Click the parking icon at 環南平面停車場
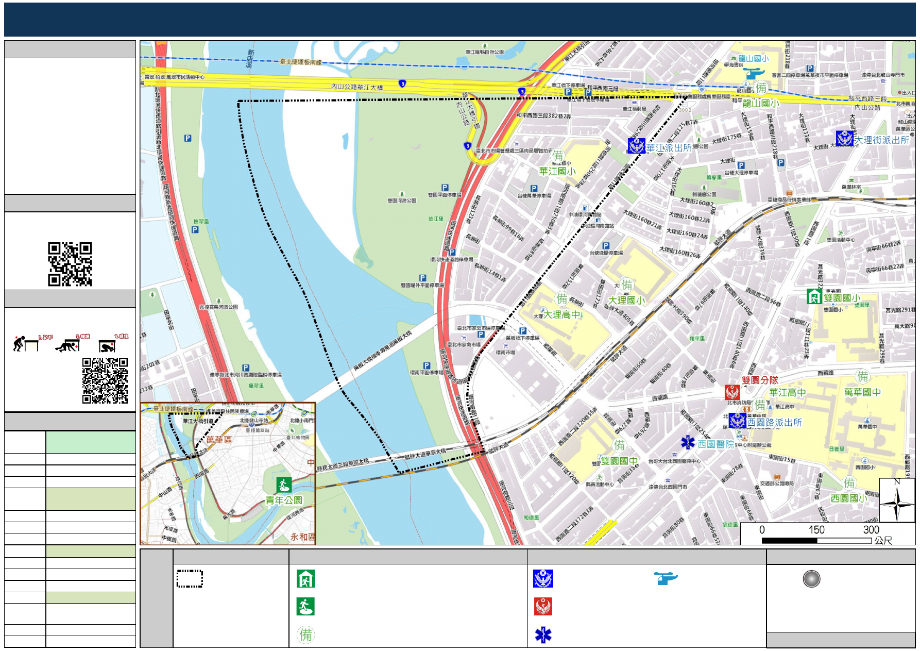The image size is (920, 651). 427,365
